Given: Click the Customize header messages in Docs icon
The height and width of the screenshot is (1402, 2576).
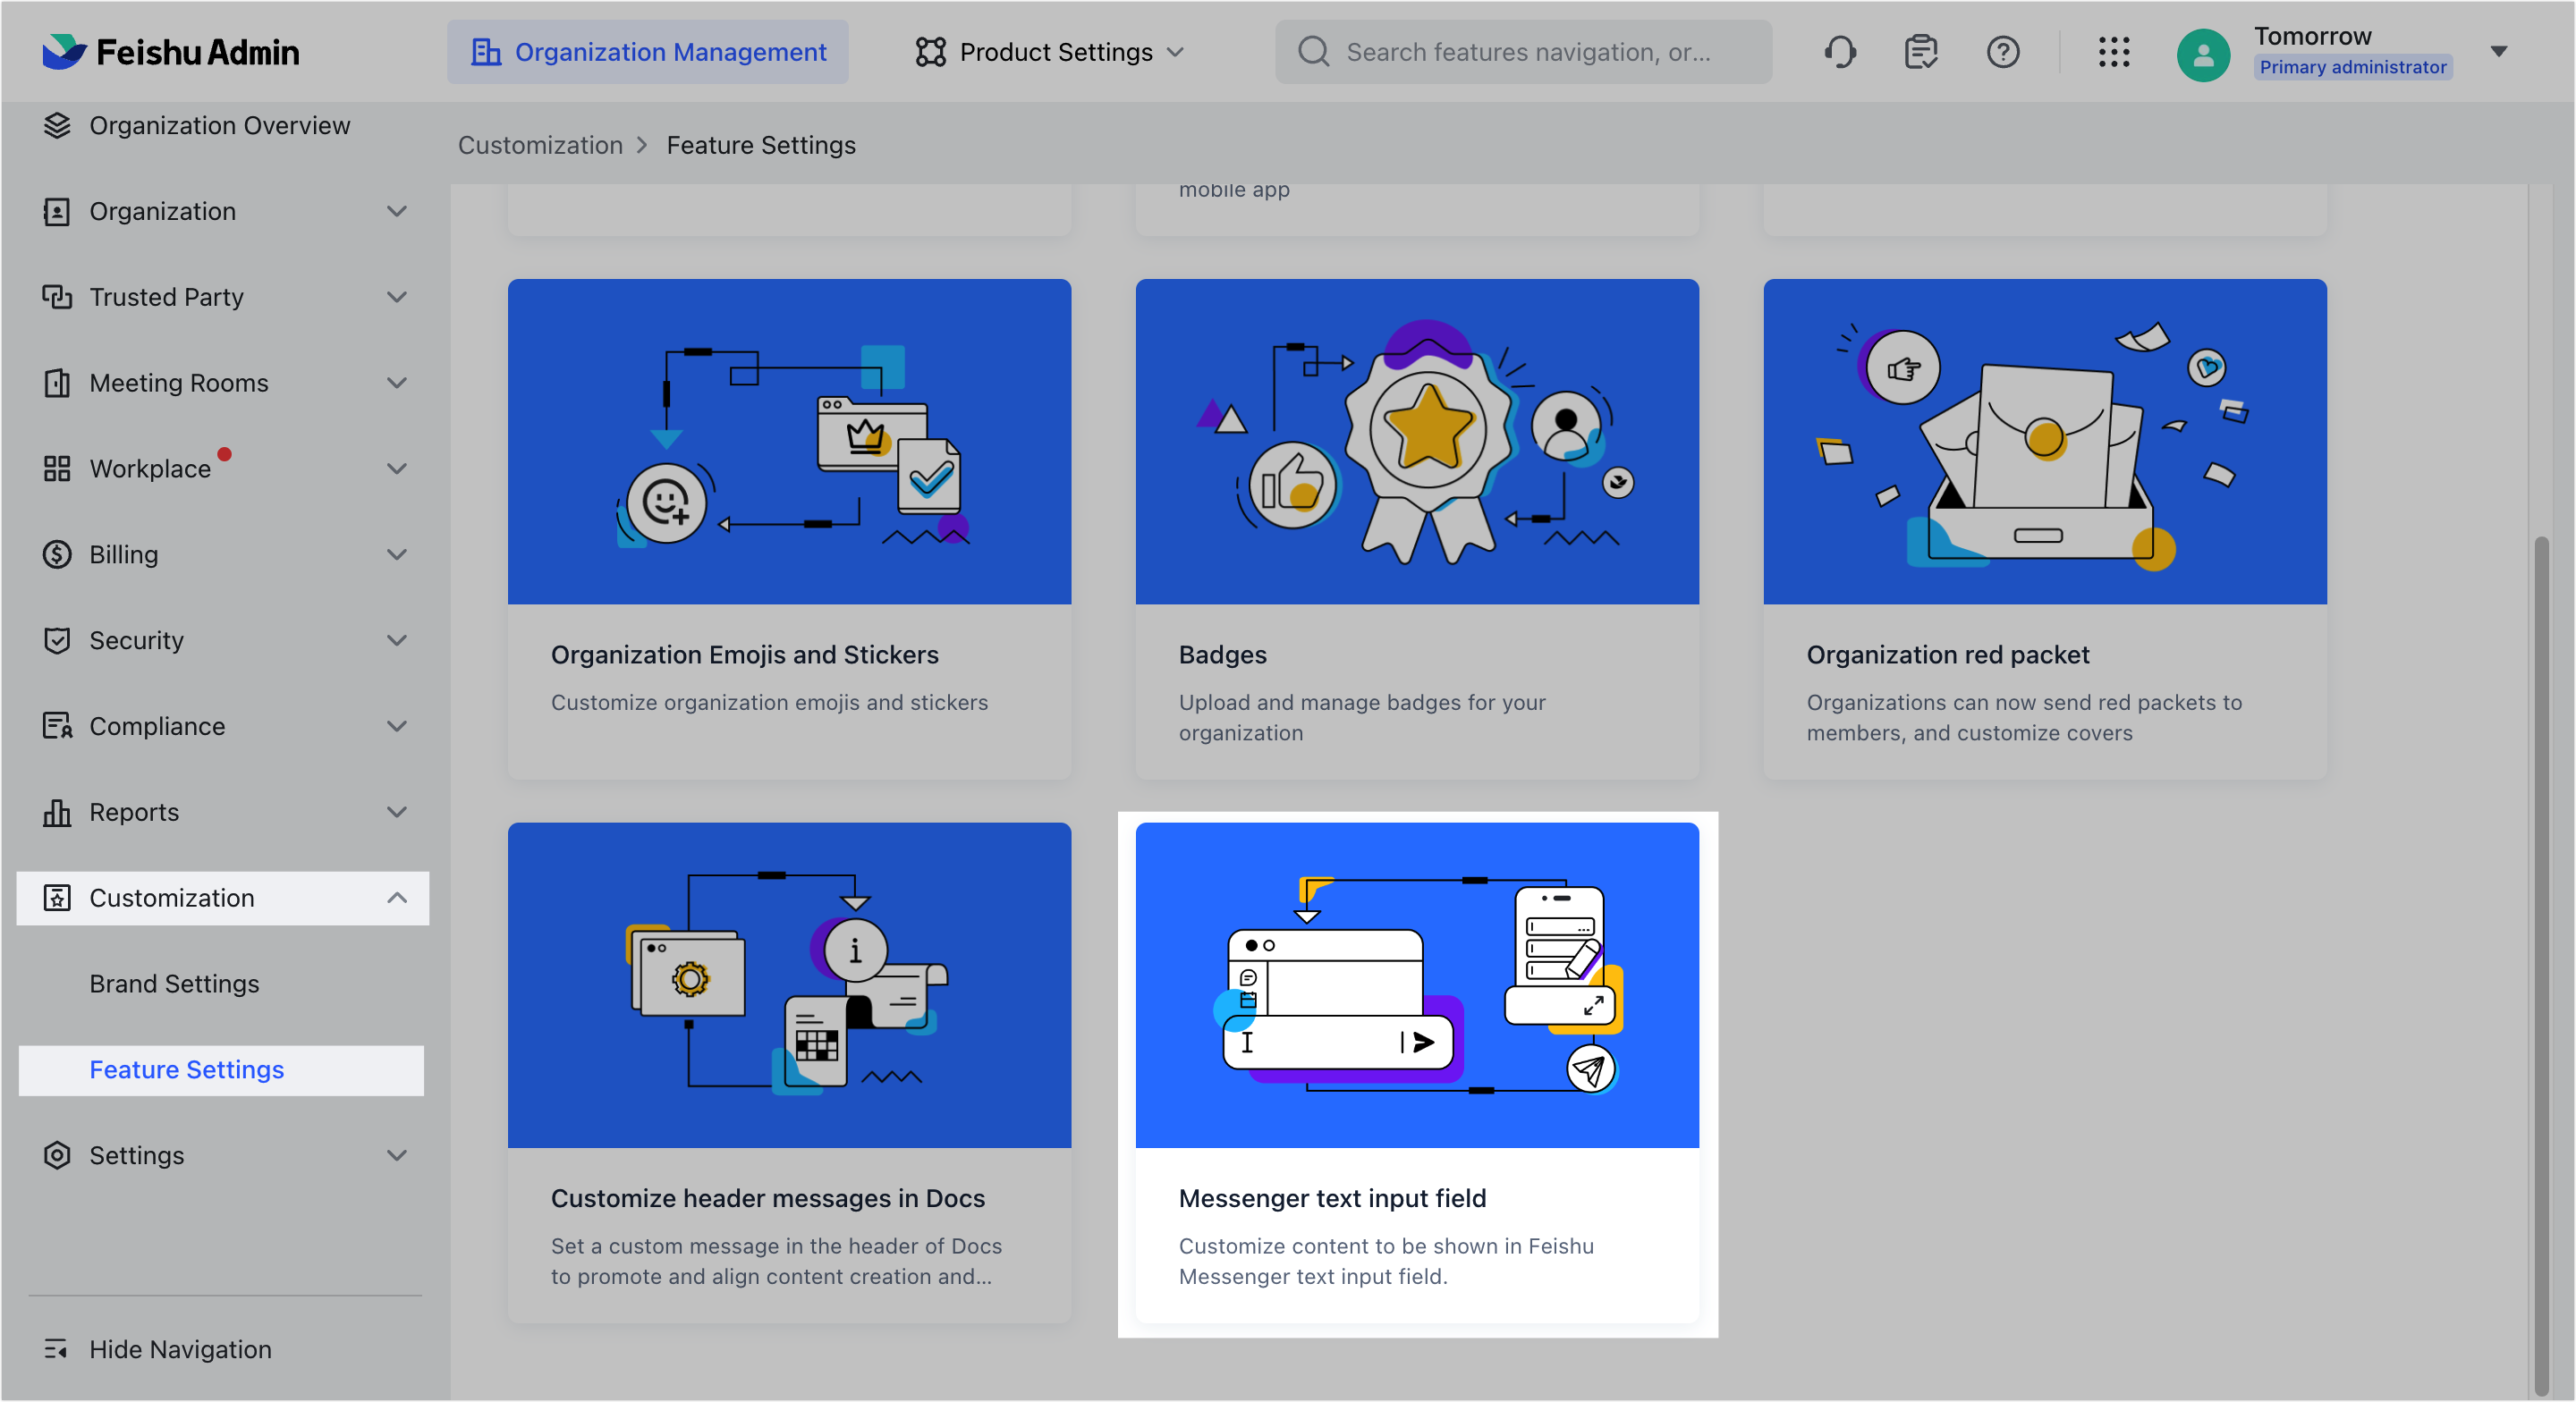Looking at the screenshot, I should click(x=789, y=984).
